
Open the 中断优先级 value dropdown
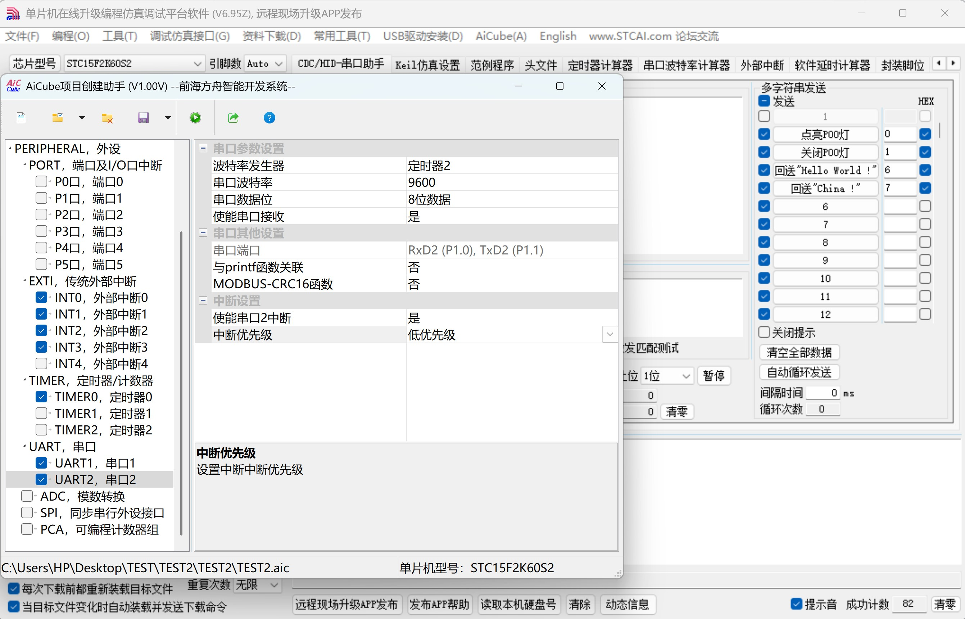[610, 334]
